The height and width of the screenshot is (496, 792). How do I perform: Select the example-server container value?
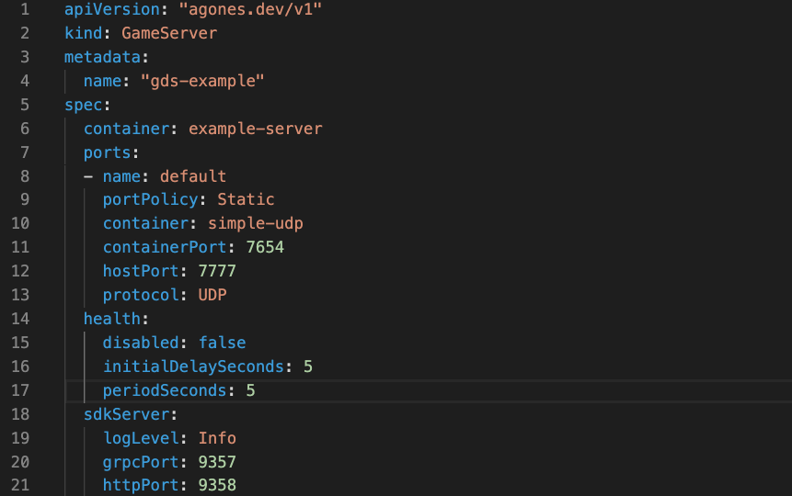tap(255, 129)
